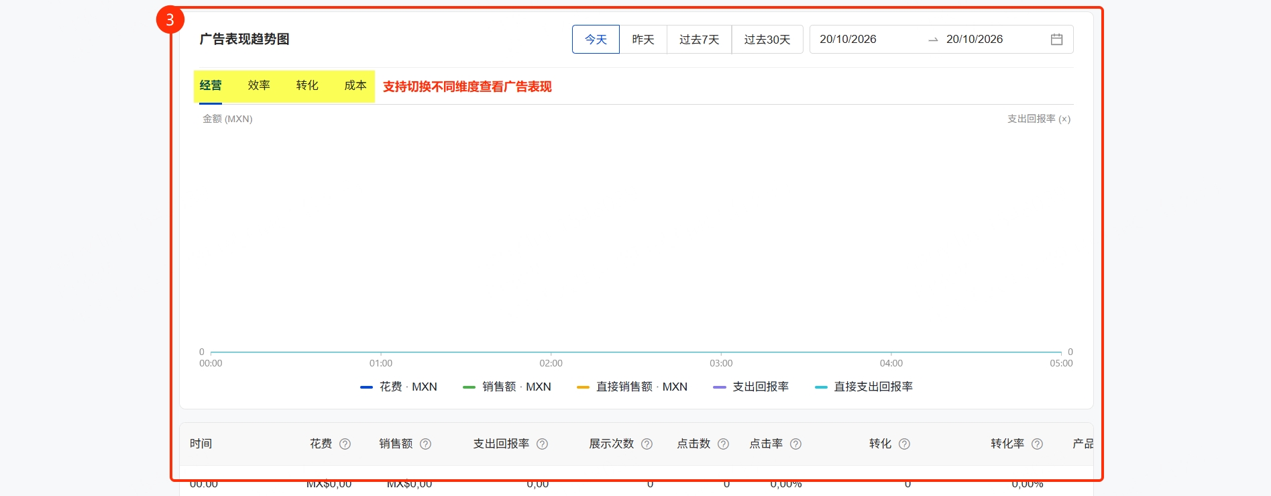Click the 销售额 column header text
Viewport: 1271px width, 496px height.
click(x=396, y=444)
